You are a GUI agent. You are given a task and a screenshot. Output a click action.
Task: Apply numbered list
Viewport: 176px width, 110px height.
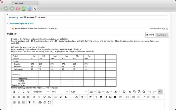click(x=100, y=92)
